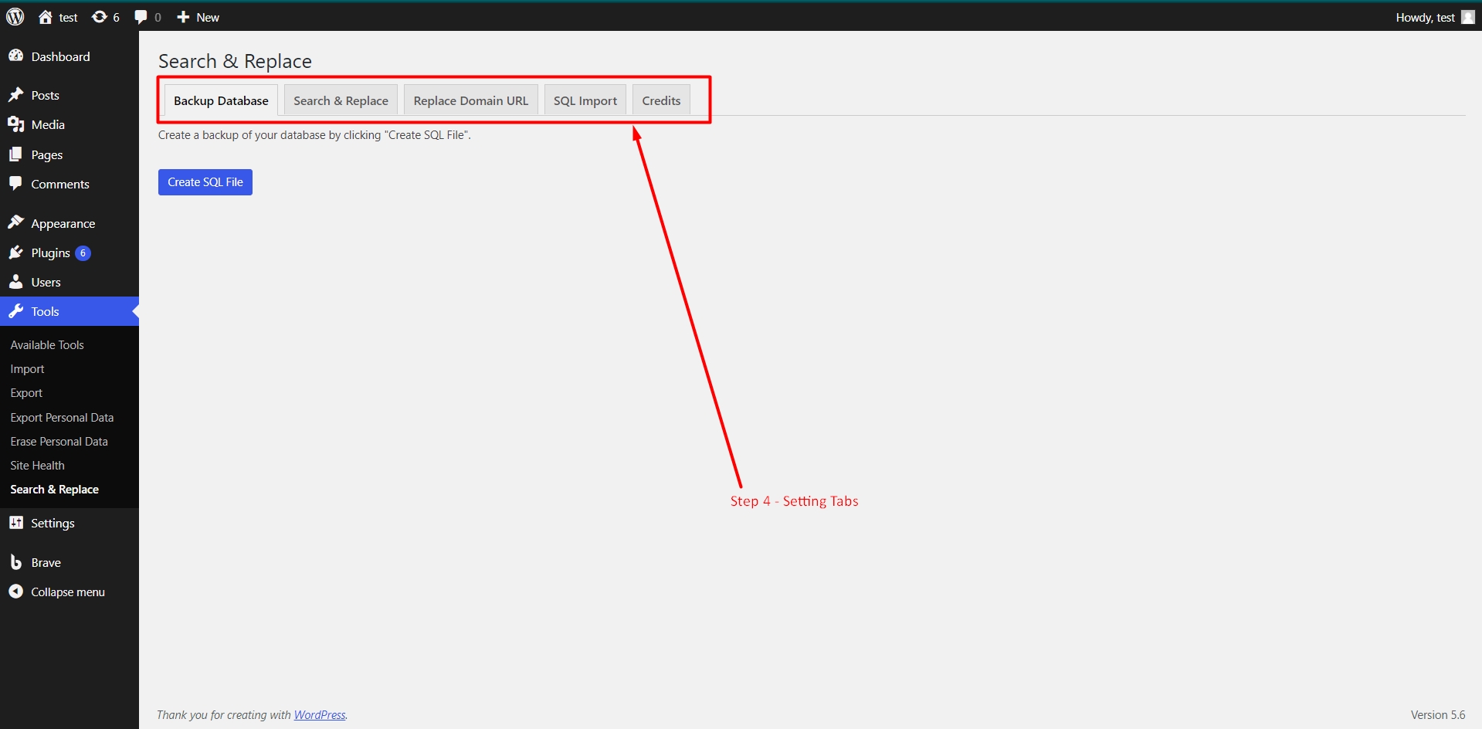Open the updates icon showing 6

100,17
